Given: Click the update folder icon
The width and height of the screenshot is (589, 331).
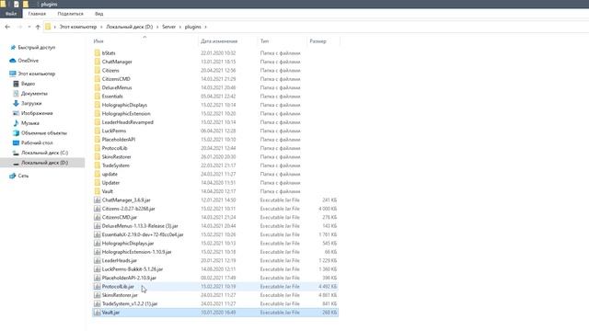Looking at the screenshot, I should [98, 174].
